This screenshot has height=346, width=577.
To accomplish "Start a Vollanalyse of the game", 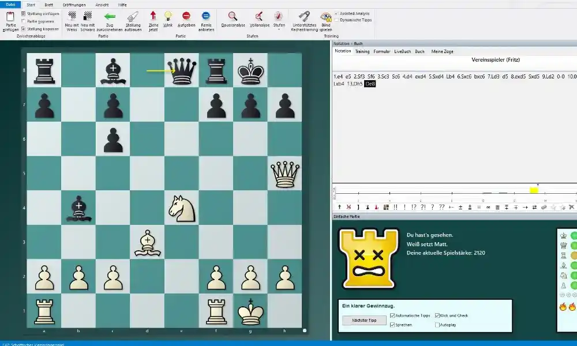I will click(259, 21).
